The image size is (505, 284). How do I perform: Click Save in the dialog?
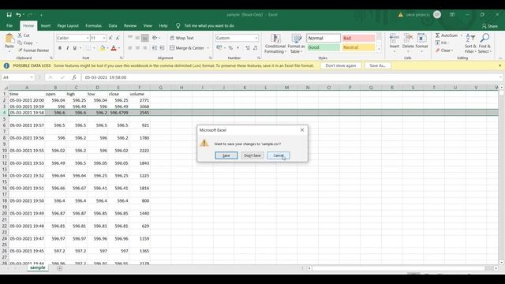point(226,155)
